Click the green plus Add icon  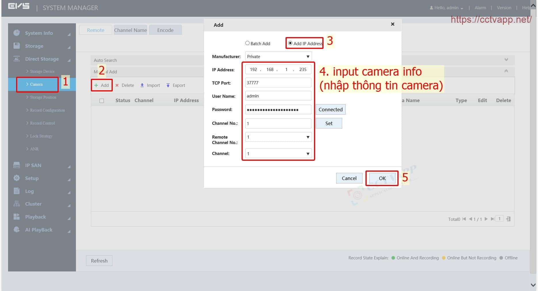96,85
